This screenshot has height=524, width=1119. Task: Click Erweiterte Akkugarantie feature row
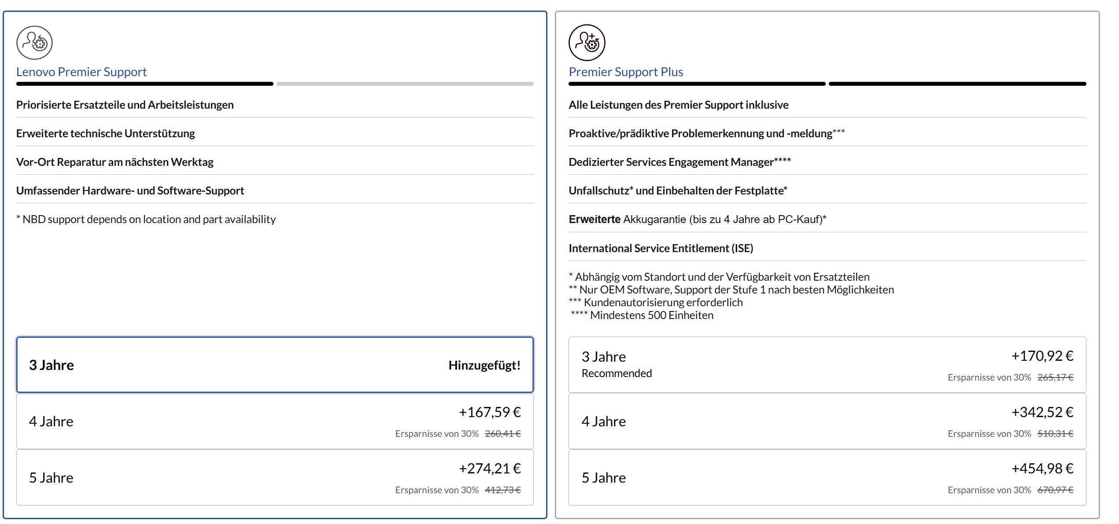[x=697, y=219]
